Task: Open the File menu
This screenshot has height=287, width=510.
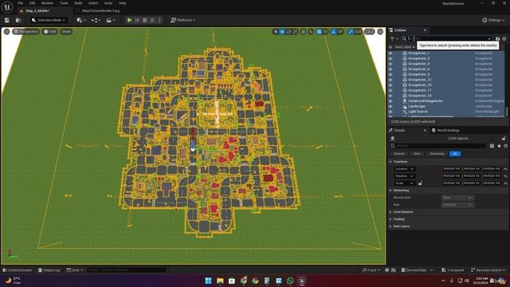Action: pos(20,3)
